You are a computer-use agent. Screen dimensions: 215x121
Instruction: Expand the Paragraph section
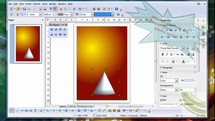tap(161, 68)
